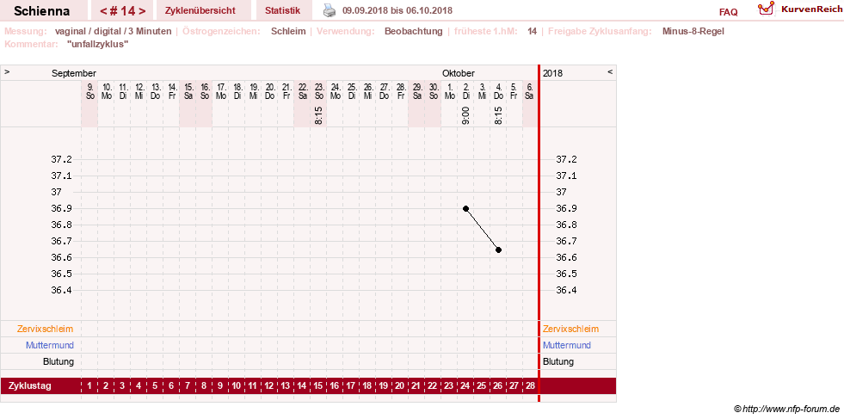844x419 pixels.
Task: Click the Zyklustag 28 cell
Action: (530, 385)
